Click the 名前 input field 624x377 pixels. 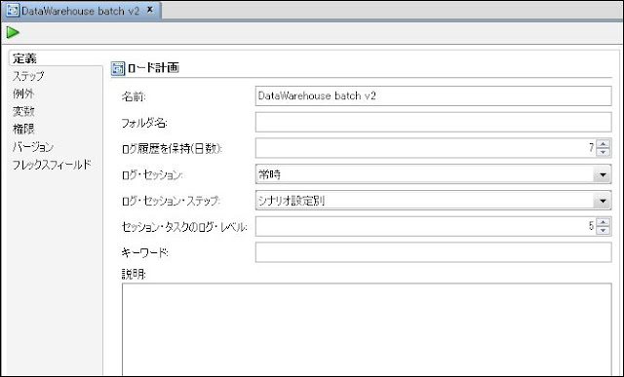pos(433,95)
